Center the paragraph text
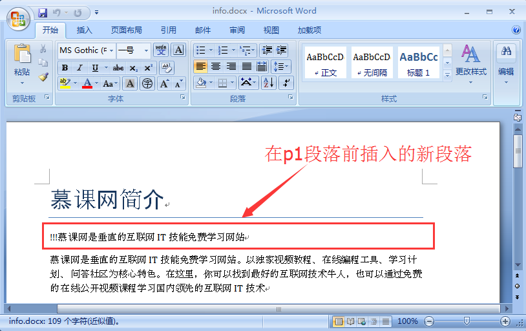Screen dimensions: 526x331 pos(216,67)
